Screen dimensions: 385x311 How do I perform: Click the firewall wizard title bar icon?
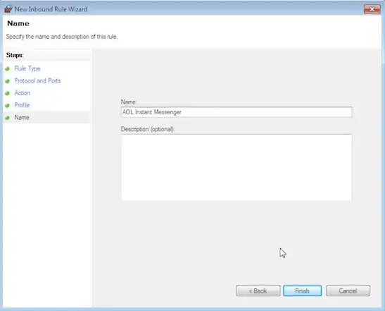[x=8, y=9]
